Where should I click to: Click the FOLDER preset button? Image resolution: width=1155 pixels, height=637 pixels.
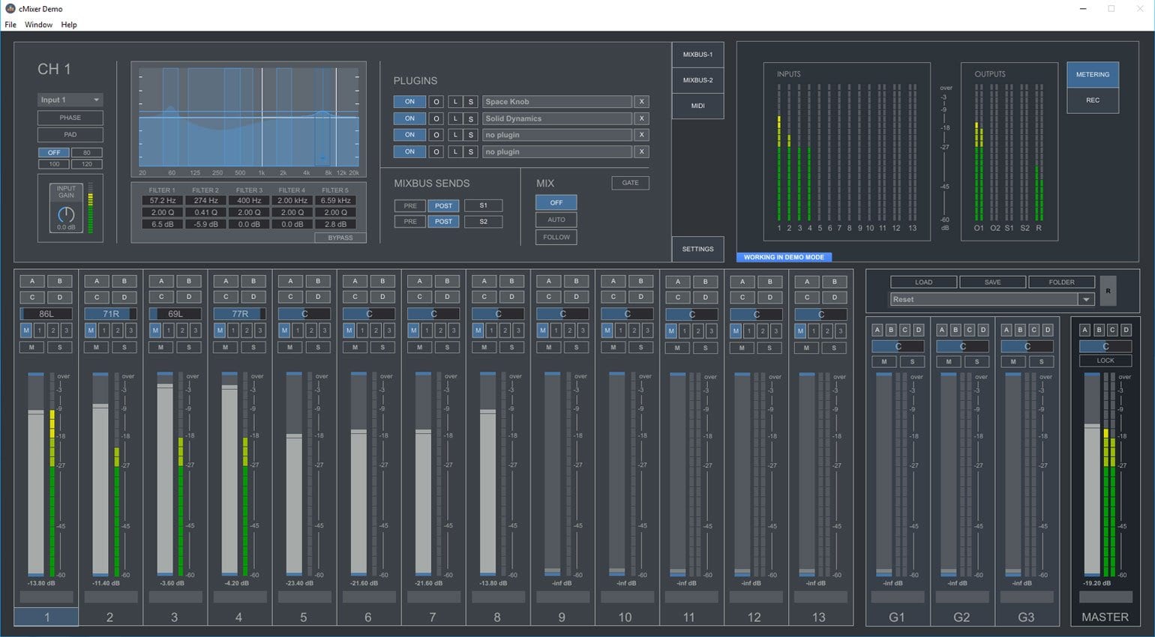tap(1061, 283)
